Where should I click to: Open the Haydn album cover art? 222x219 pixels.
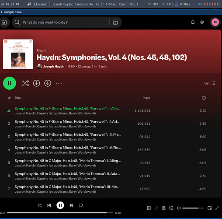(18, 54)
